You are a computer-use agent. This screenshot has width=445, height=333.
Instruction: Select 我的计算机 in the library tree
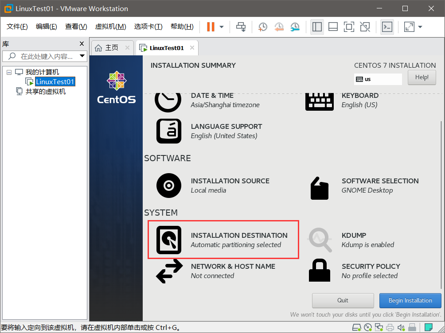point(42,72)
